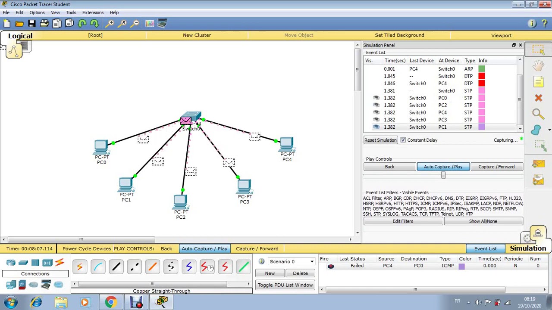Expand the drawing tool dropdown arrow
552x310 pixels.
click(x=549, y=130)
